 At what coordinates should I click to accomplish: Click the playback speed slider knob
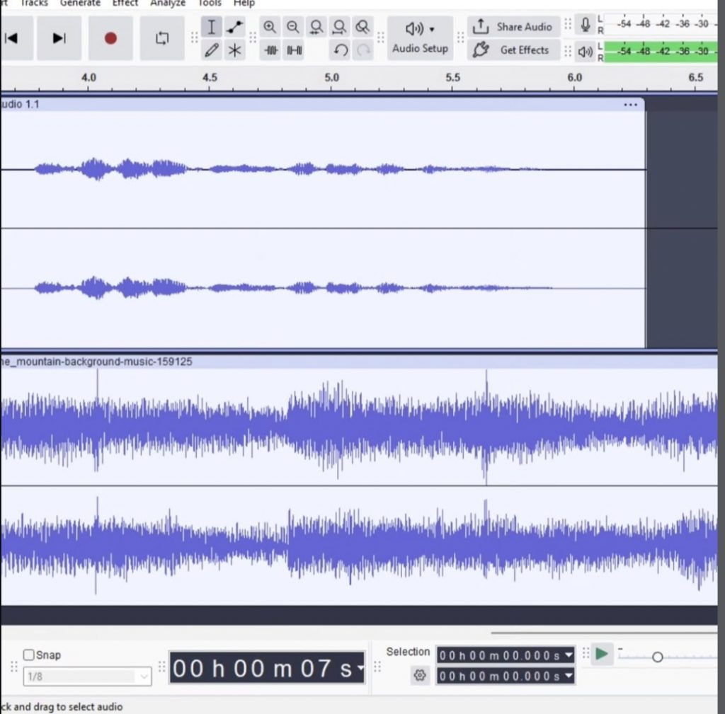coord(657,657)
